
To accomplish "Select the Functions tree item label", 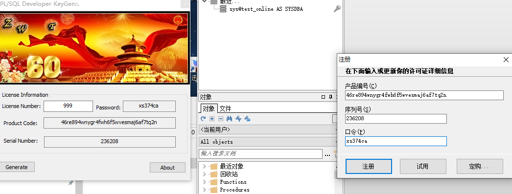I will coord(233,182).
